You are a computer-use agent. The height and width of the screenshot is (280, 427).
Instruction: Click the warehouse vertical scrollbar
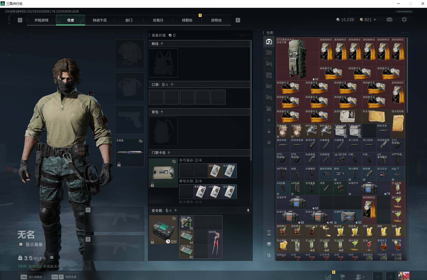click(x=407, y=75)
